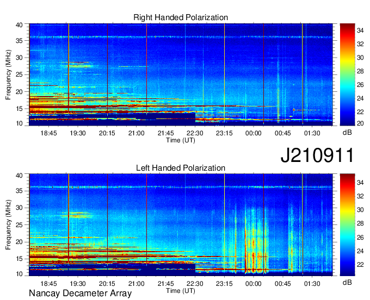Click the dB label under the Left Handed colorbar
Screen dimensions: 370x300
click(347, 282)
